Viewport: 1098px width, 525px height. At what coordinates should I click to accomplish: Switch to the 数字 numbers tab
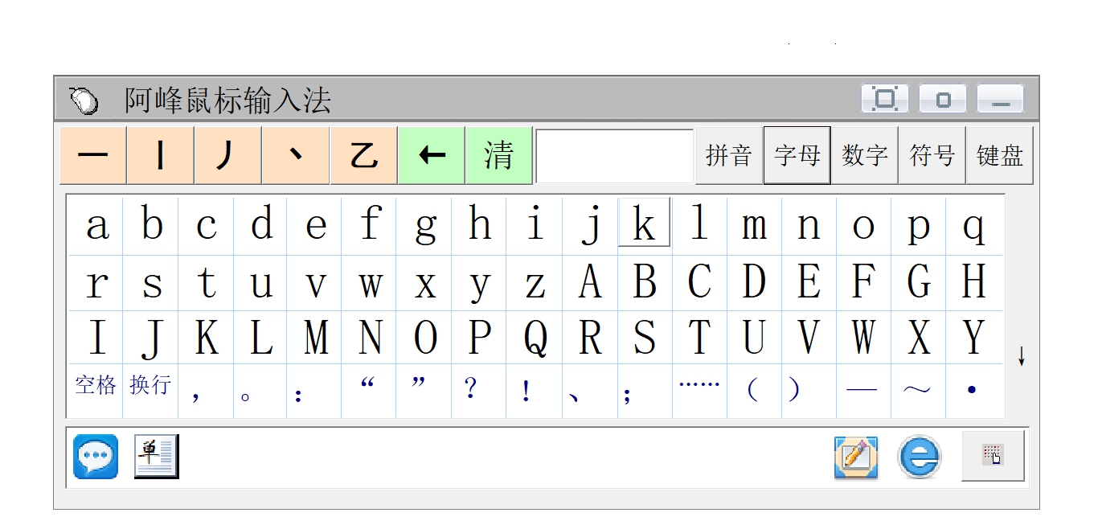tap(864, 154)
